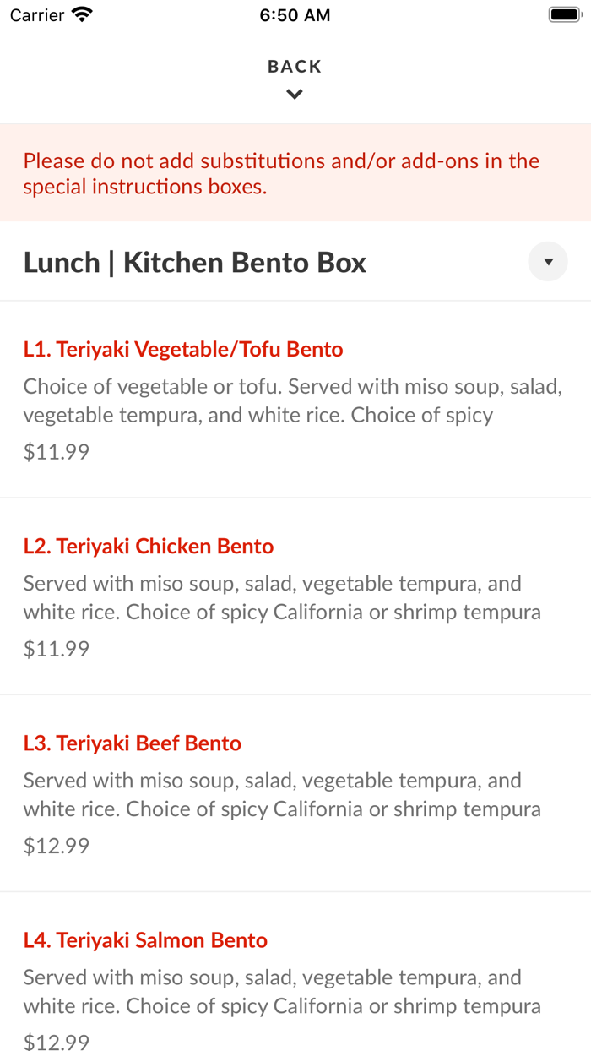The height and width of the screenshot is (1051, 591).
Task: Tap the Teriyaki Beef Bento description text
Action: 282,794
